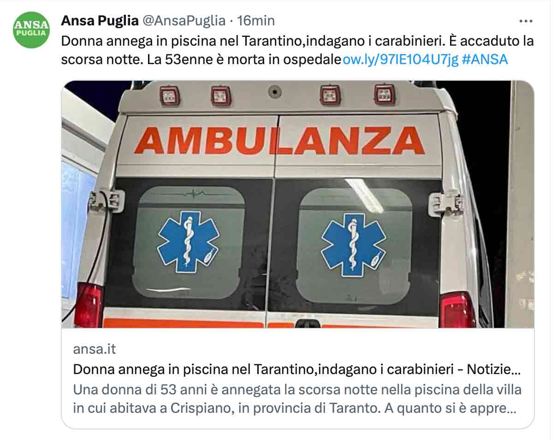Click the left blue Star of Life symbol
The width and height of the screenshot is (557, 440).
pos(189,242)
